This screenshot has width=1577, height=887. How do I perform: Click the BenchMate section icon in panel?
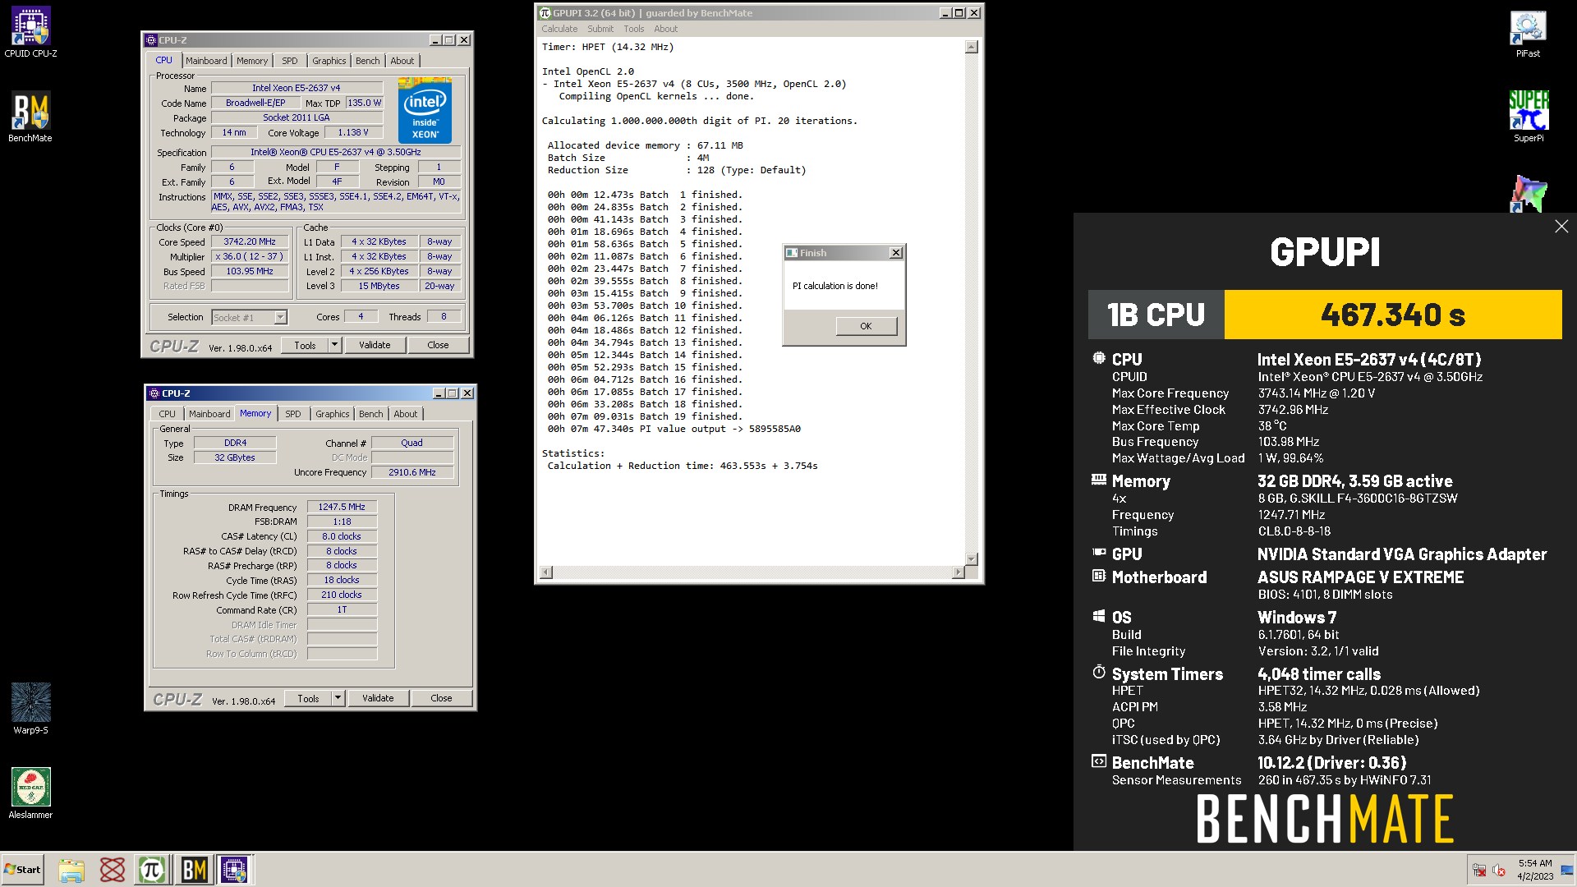(x=1099, y=761)
